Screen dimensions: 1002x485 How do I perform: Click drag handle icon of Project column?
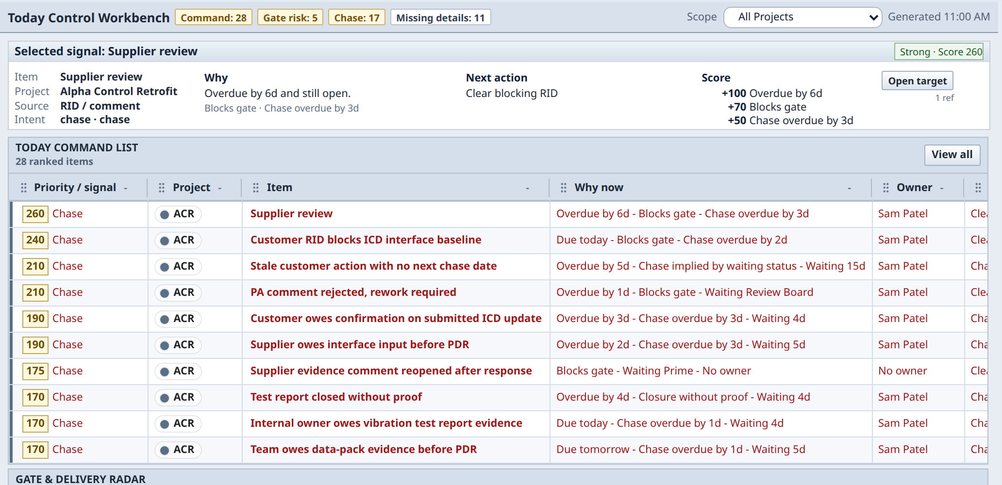coord(162,188)
